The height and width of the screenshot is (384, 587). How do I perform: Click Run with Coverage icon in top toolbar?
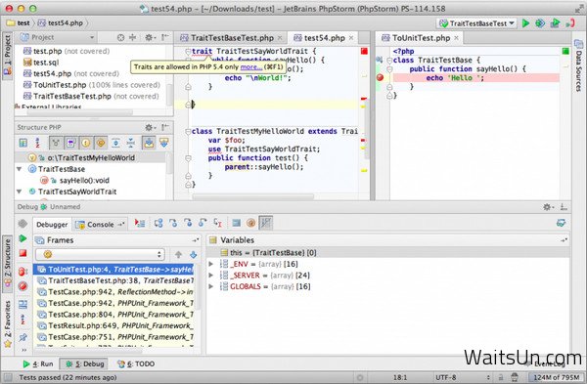pyautogui.click(x=555, y=23)
